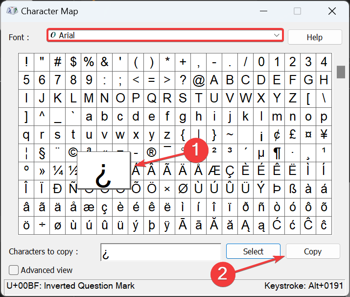Select the ampersand & character

(x=104, y=62)
